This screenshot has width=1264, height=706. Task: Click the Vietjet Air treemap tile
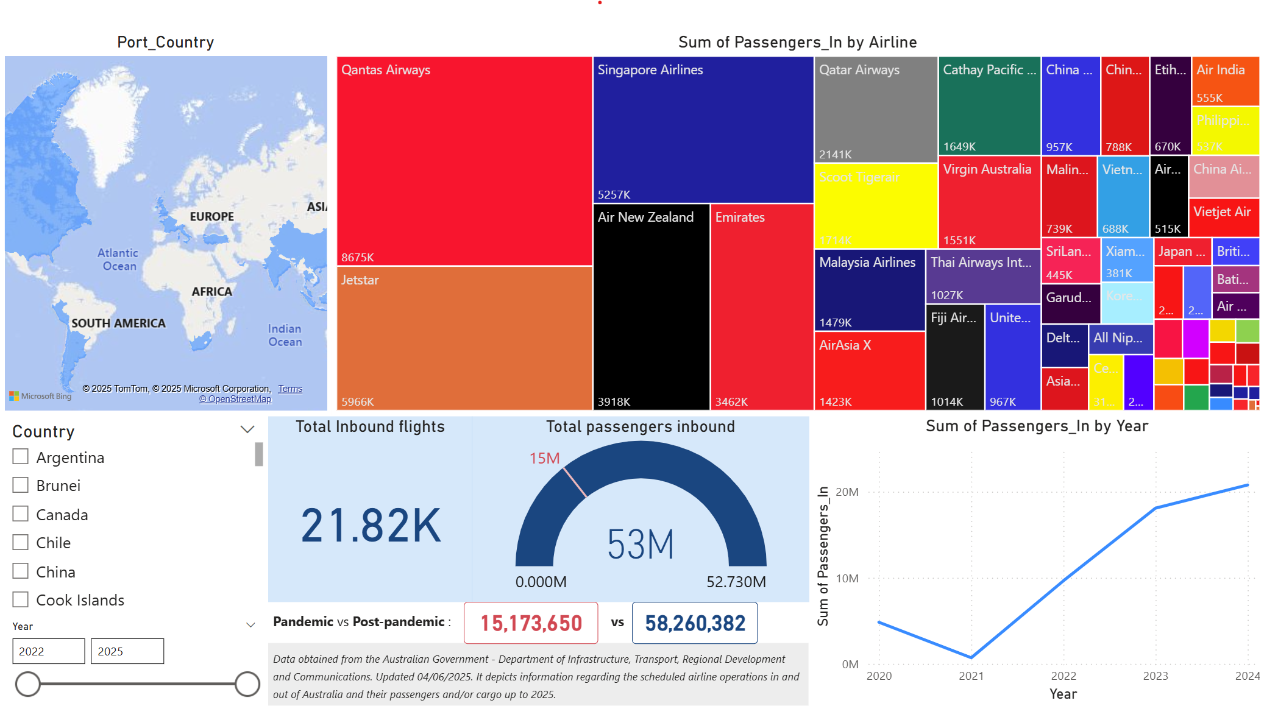[x=1224, y=218]
